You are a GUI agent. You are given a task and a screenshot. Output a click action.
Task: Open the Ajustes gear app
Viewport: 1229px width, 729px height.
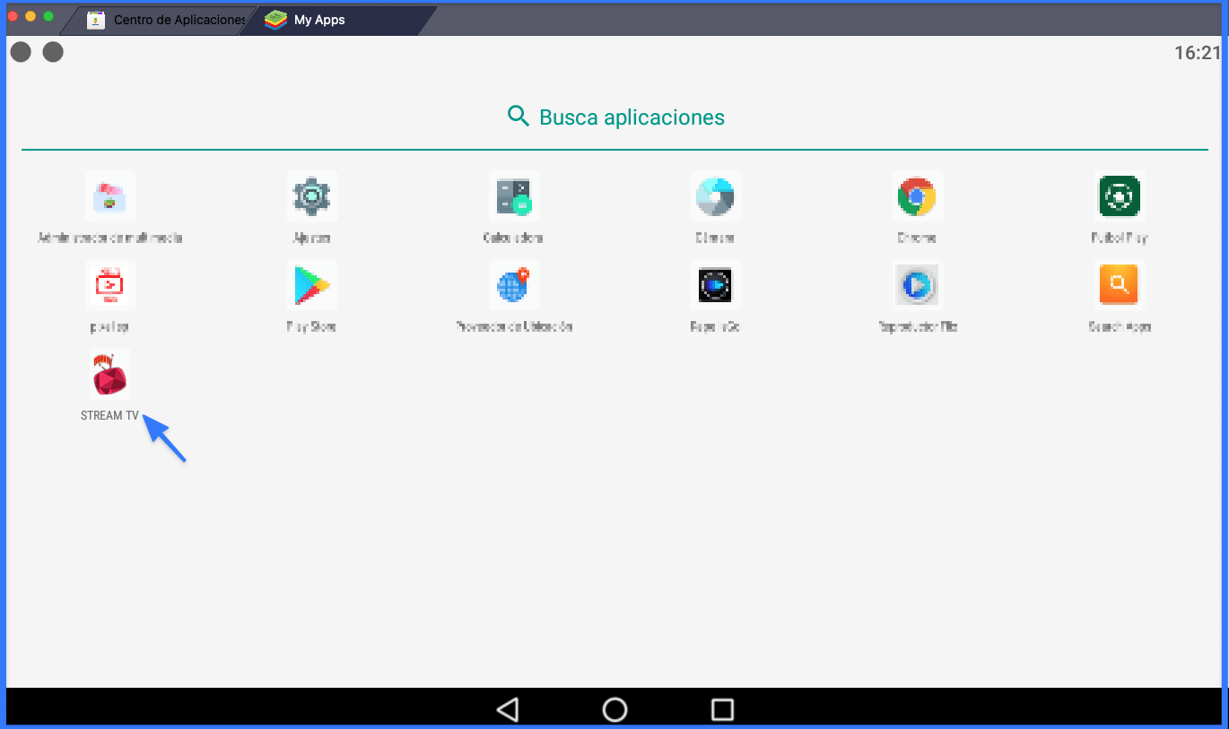[312, 196]
